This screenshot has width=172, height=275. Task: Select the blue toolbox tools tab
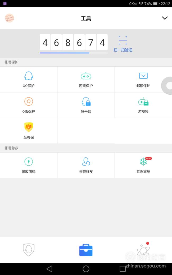pos(86,250)
